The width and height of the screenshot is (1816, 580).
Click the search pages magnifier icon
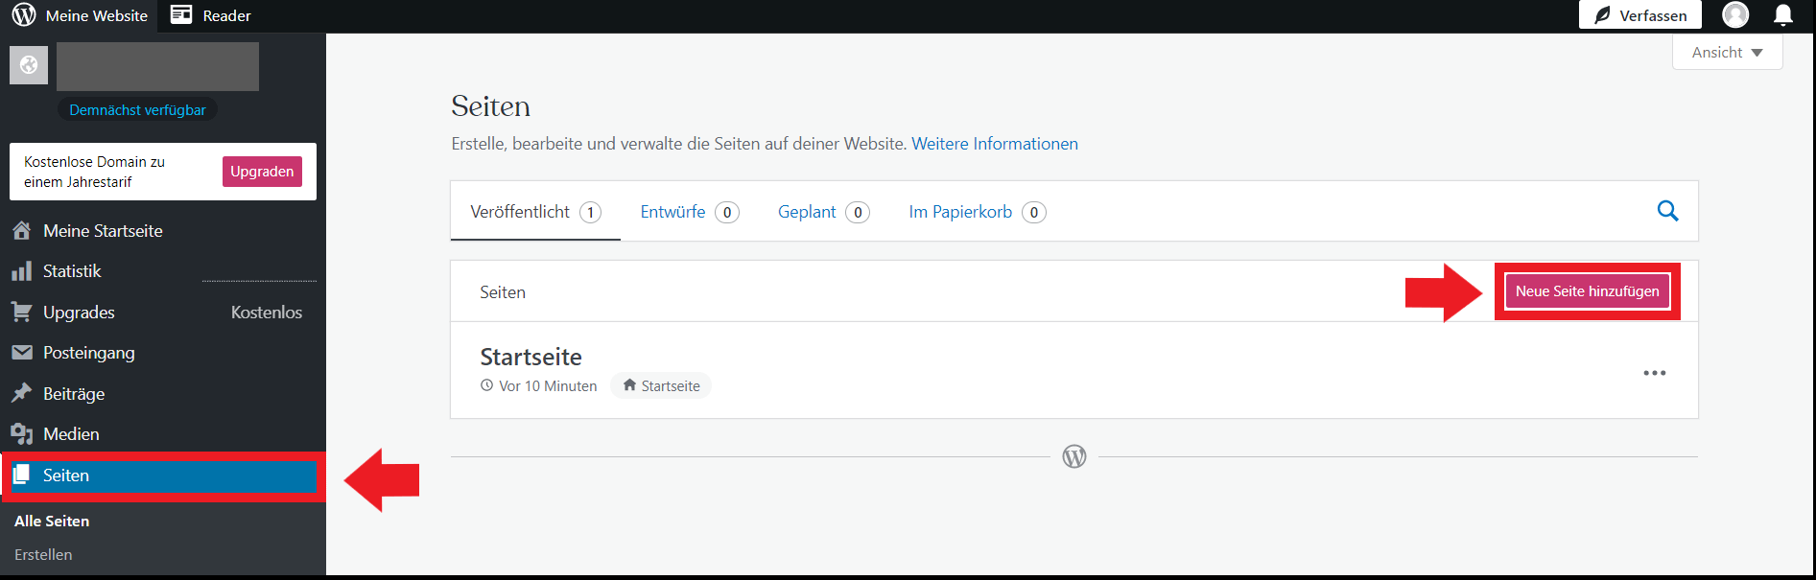tap(1667, 211)
